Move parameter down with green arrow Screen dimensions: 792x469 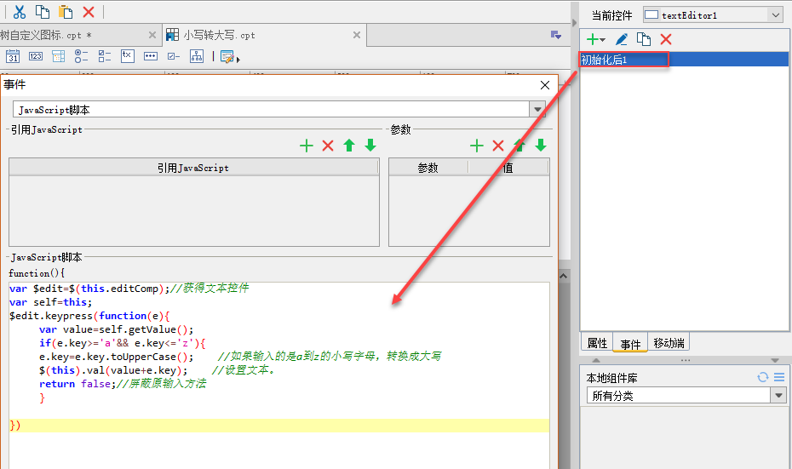coord(541,146)
